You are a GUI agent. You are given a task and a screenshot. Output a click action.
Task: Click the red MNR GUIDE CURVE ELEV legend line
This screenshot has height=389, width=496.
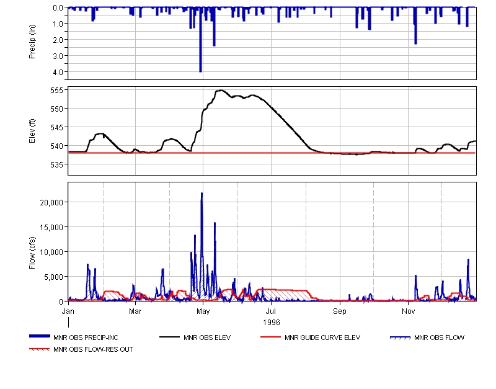click(270, 337)
